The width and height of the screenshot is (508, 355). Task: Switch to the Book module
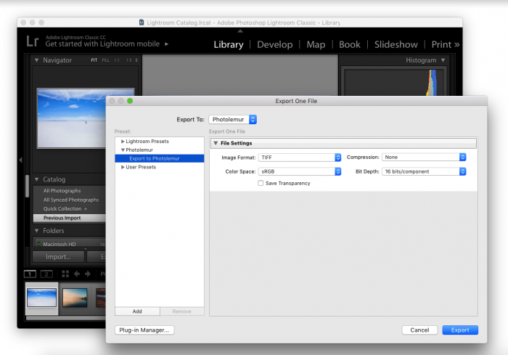point(350,45)
